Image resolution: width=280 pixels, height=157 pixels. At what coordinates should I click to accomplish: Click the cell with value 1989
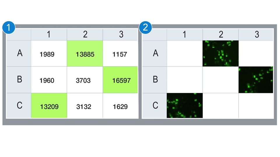(47, 54)
